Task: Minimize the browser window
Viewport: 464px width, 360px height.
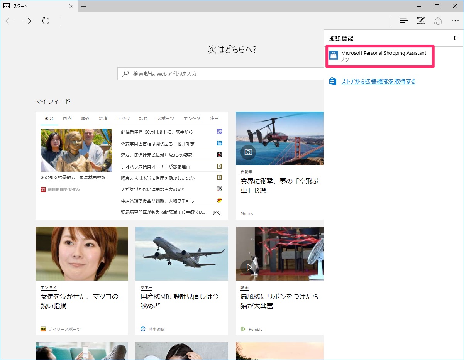Action: [x=419, y=6]
